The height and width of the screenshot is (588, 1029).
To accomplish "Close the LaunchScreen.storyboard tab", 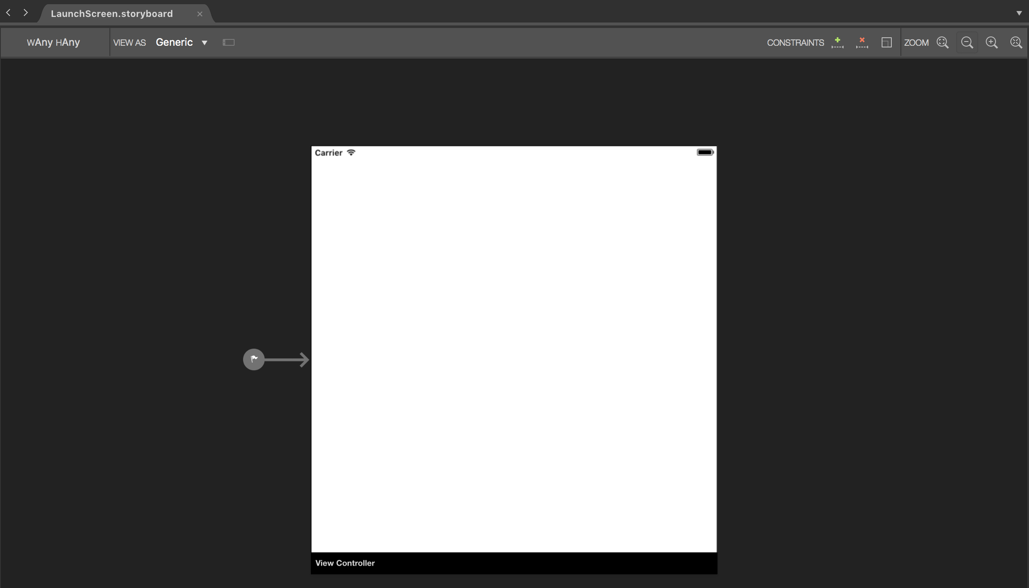I will [200, 14].
